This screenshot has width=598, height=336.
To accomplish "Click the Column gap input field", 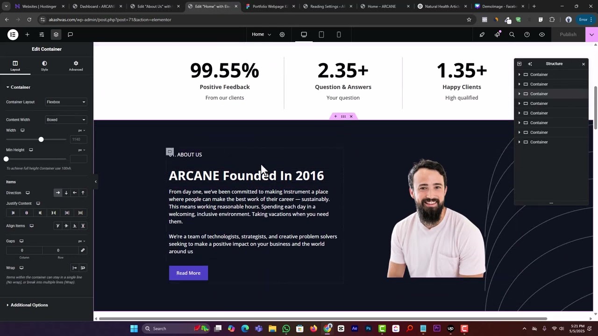I will click(x=24, y=250).
